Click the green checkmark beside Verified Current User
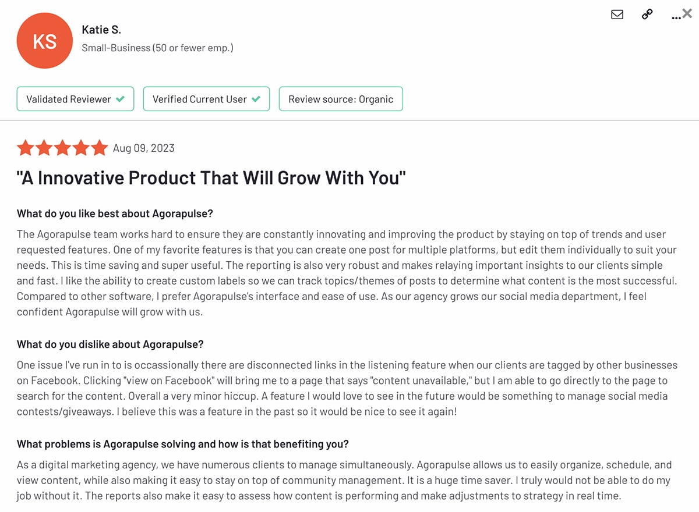The height and width of the screenshot is (512, 699). (256, 99)
